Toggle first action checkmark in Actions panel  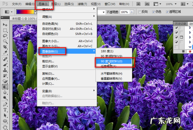[x=176, y=28]
